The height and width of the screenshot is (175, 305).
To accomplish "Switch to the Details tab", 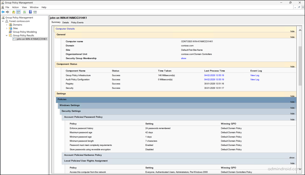I will click(66, 22).
